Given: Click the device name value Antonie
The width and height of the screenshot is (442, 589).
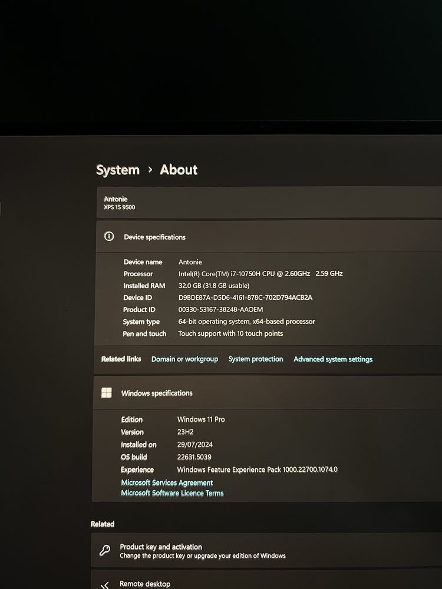Looking at the screenshot, I should pos(190,262).
